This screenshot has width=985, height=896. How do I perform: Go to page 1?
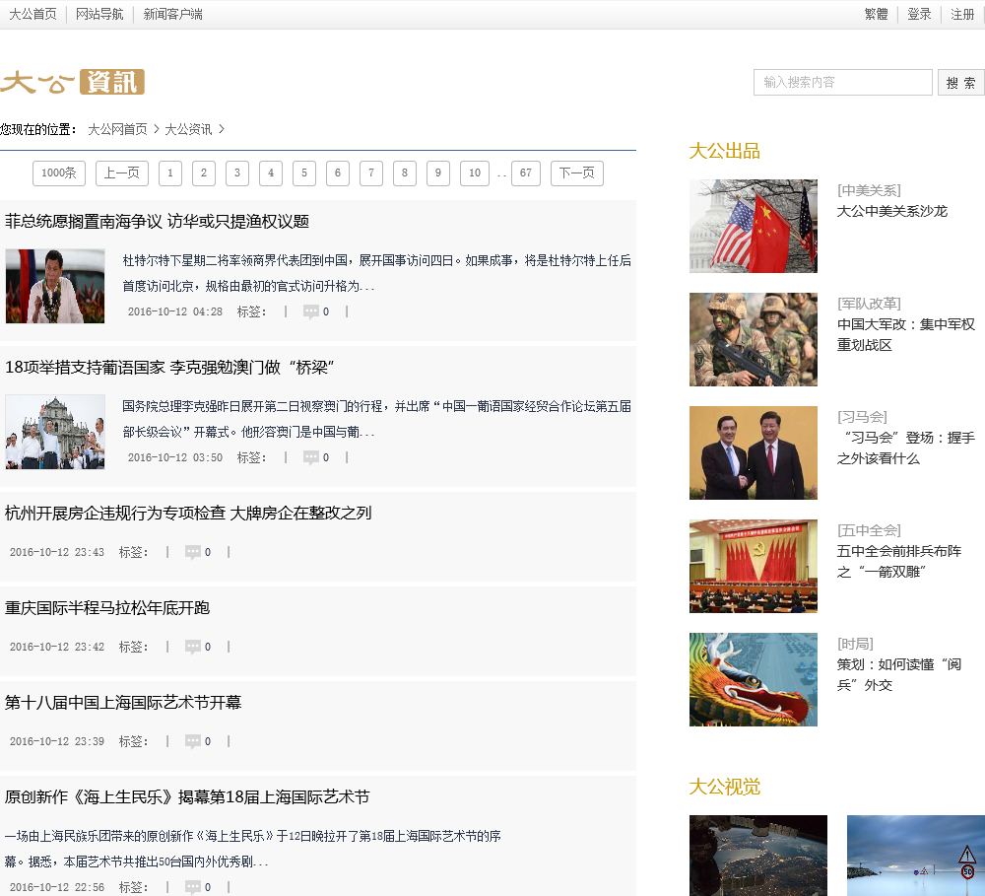point(170,172)
